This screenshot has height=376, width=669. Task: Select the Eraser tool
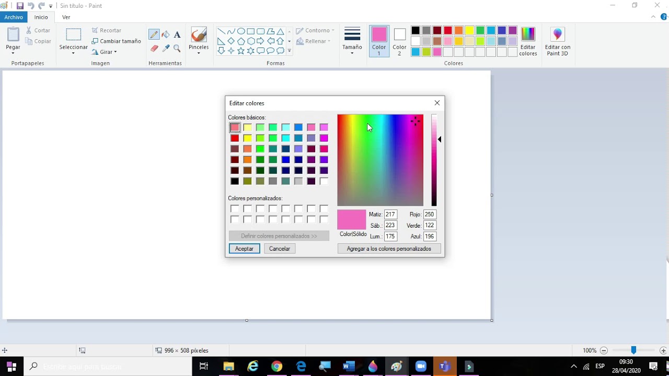154,48
